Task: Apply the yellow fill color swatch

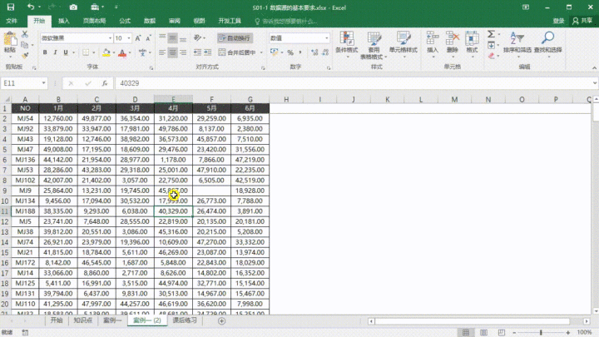Action: click(x=106, y=52)
